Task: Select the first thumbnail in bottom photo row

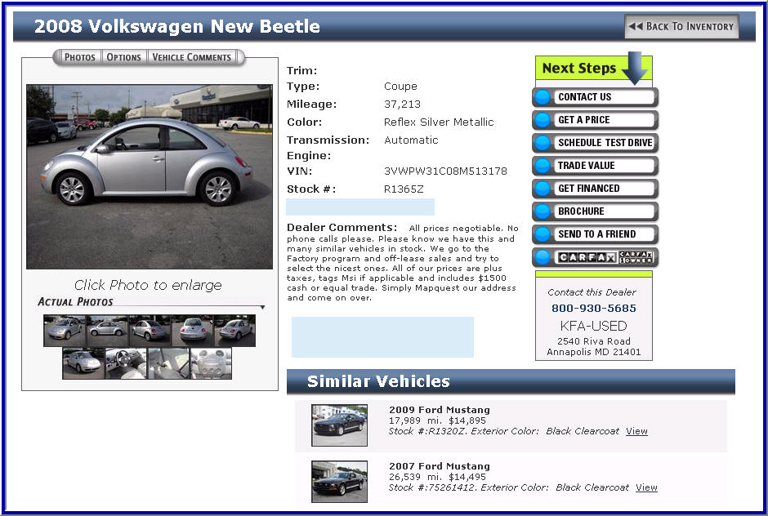Action: [83, 363]
